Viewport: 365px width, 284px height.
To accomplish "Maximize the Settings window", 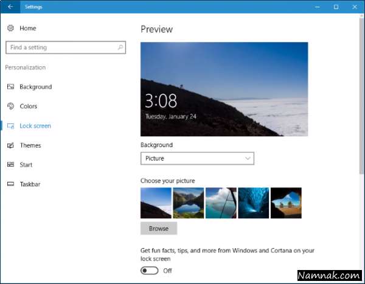I will click(x=336, y=7).
